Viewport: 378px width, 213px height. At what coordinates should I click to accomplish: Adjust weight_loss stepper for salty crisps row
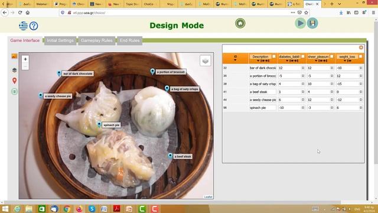pos(361,84)
